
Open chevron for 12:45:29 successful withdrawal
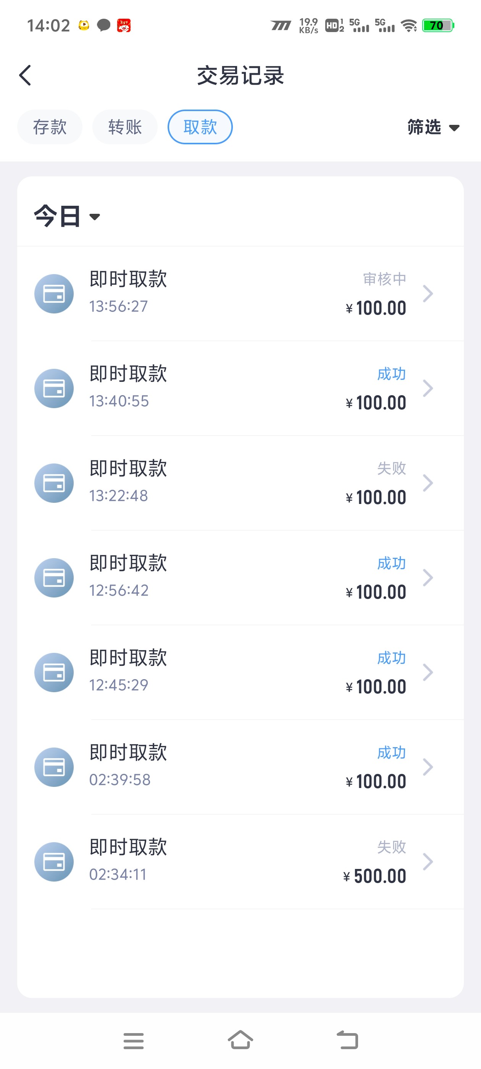point(428,672)
